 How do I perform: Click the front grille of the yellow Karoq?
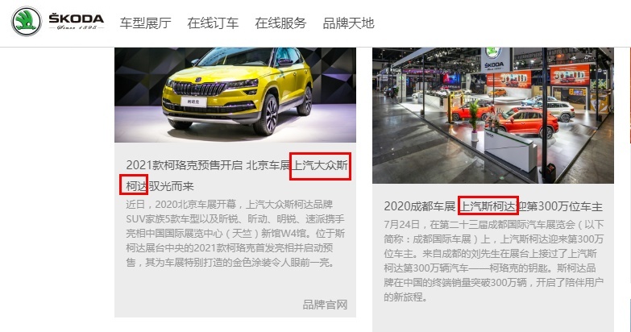198,88
